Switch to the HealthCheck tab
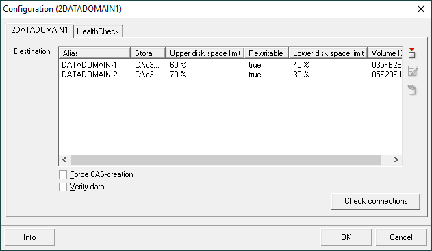This screenshot has height=251, width=432. pyautogui.click(x=98, y=31)
